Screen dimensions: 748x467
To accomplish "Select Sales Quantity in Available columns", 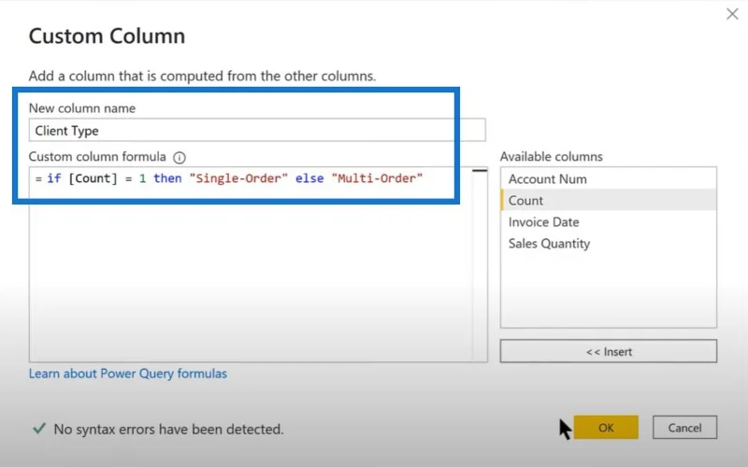I will click(609, 244).
